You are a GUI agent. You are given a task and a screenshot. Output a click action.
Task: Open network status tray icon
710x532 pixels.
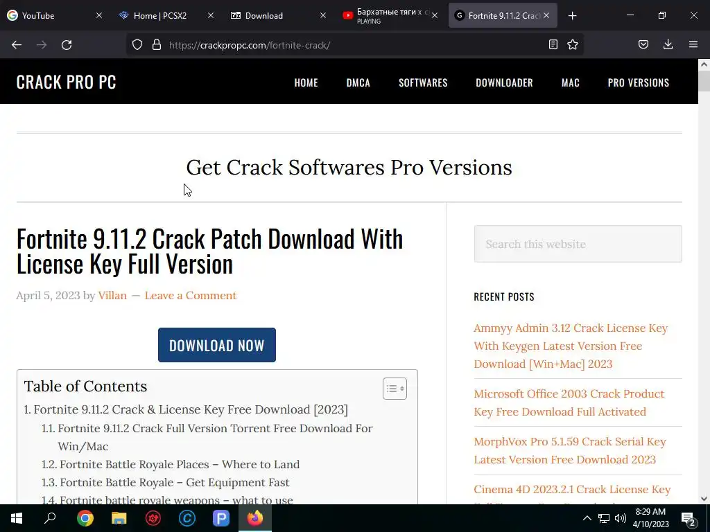[604, 518]
